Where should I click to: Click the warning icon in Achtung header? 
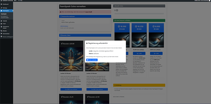click(x=115, y=85)
